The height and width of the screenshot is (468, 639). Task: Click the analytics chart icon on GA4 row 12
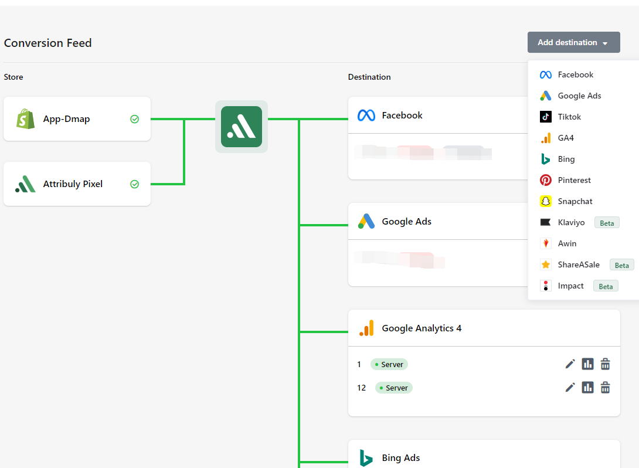[x=587, y=388]
